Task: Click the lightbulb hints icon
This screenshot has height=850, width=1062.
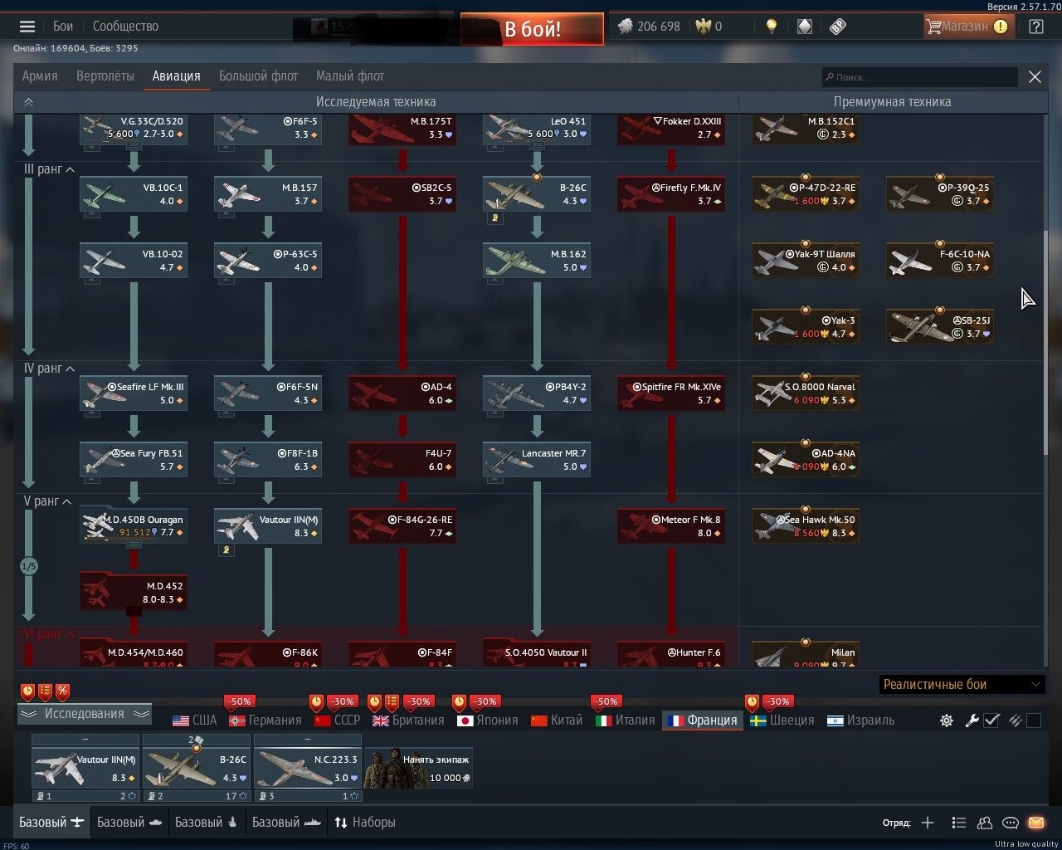Action: click(x=772, y=27)
